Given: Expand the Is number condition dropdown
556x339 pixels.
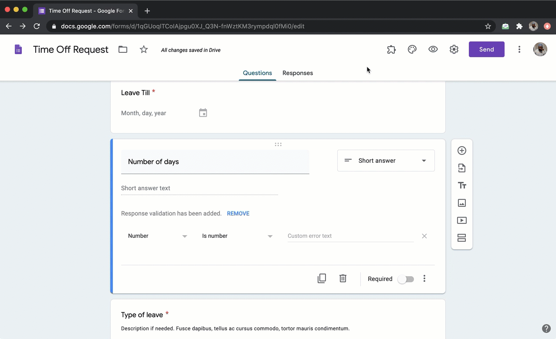Looking at the screenshot, I should click(237, 236).
